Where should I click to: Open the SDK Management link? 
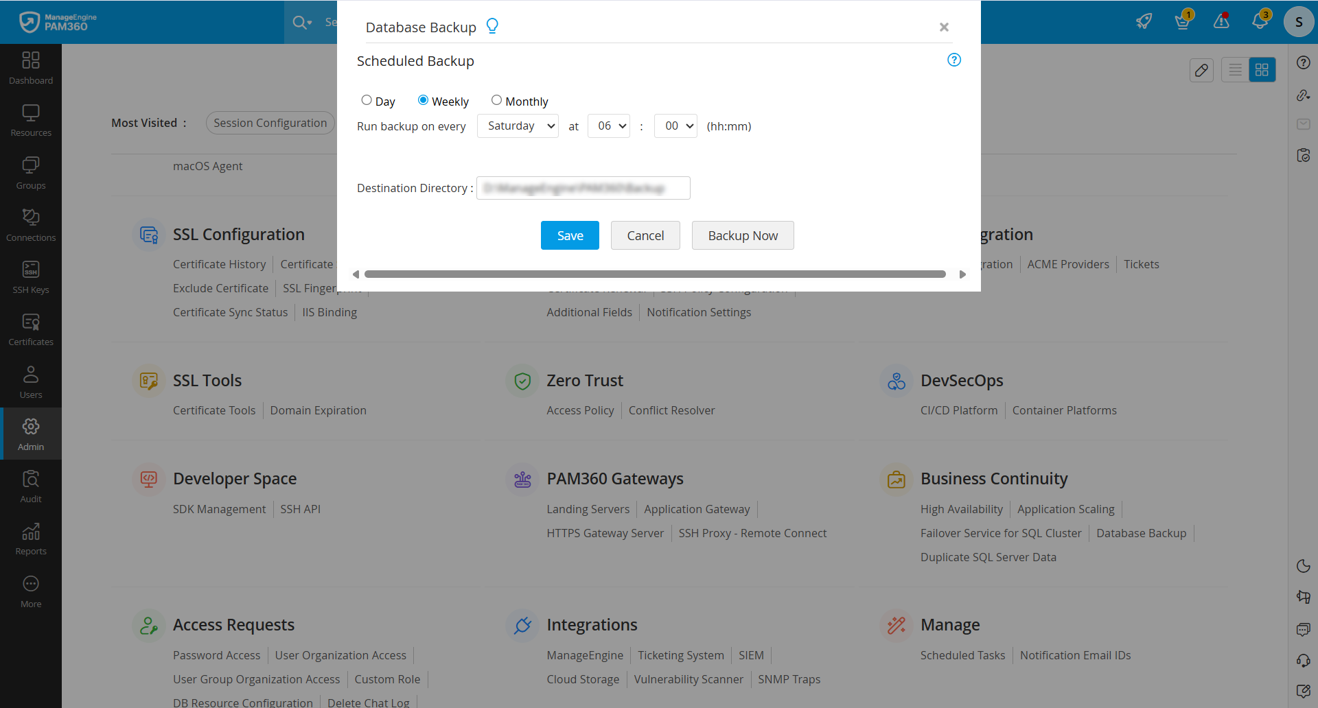(x=219, y=509)
